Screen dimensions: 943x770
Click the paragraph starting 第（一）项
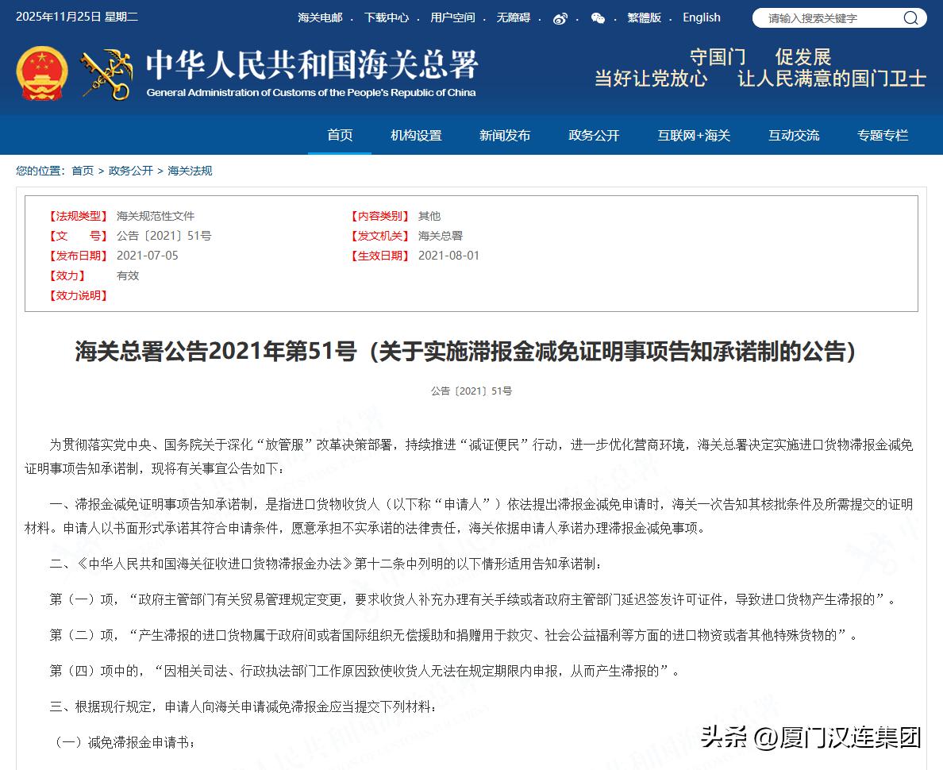tap(473, 600)
